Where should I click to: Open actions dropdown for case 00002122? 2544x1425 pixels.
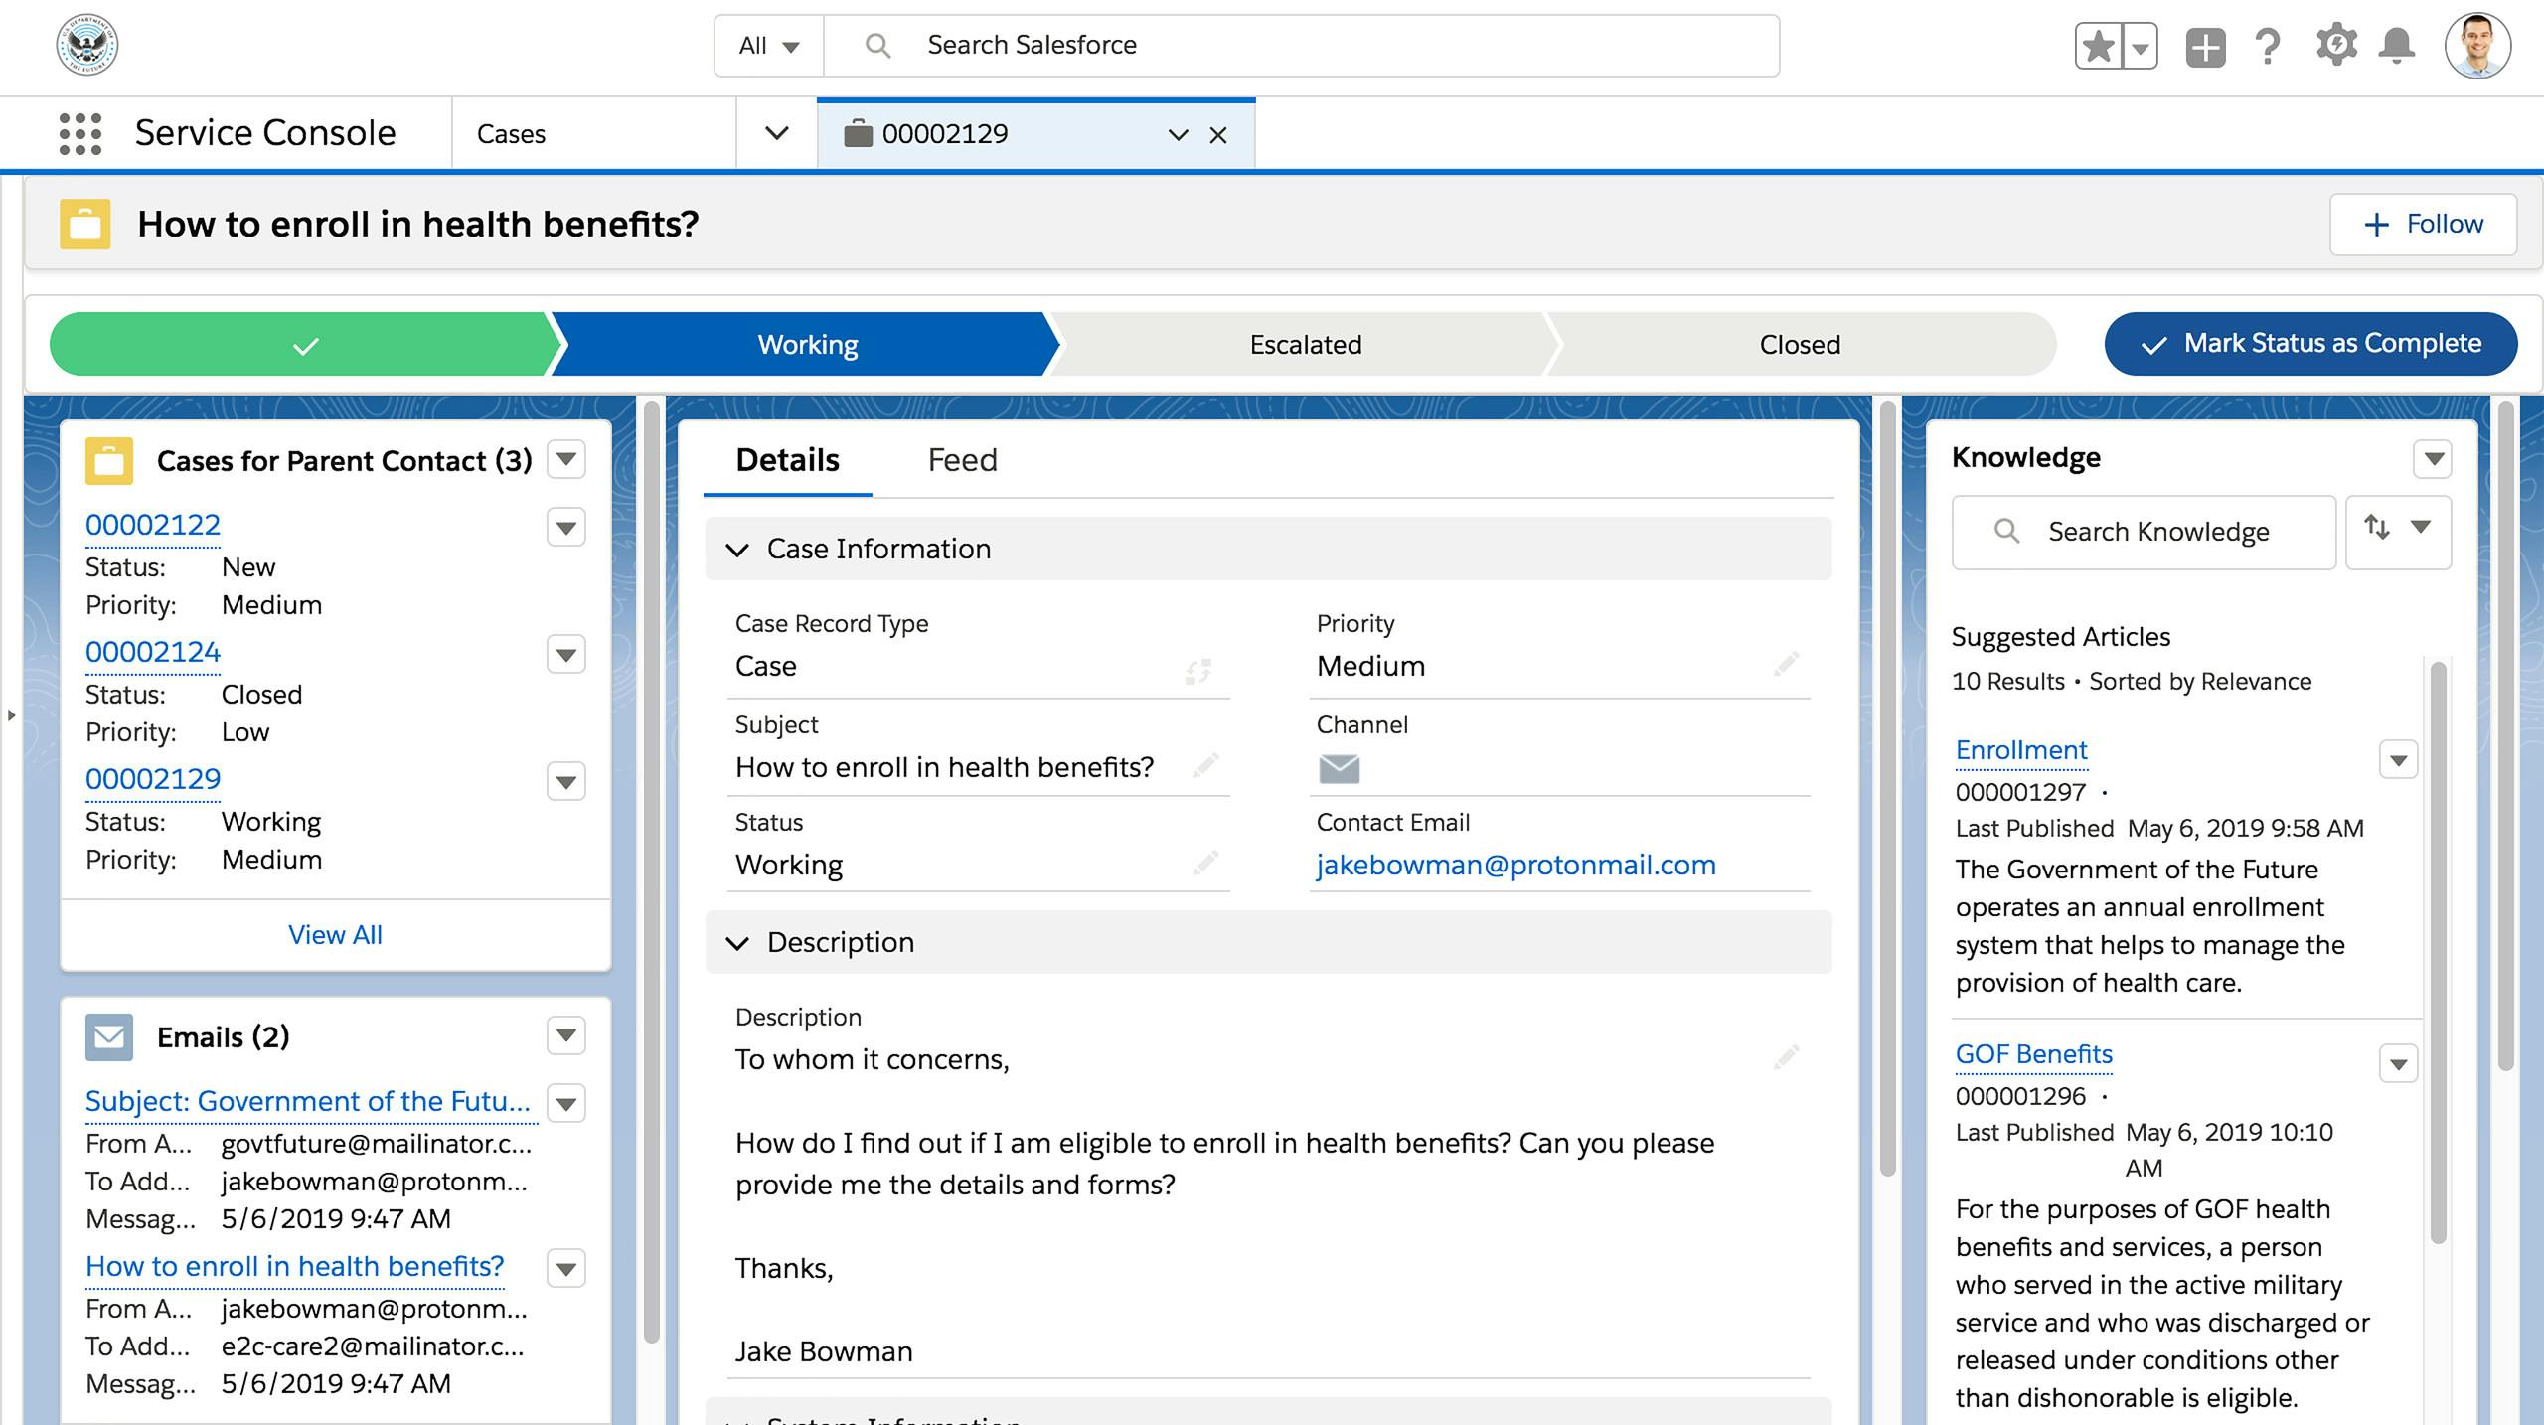tap(566, 527)
